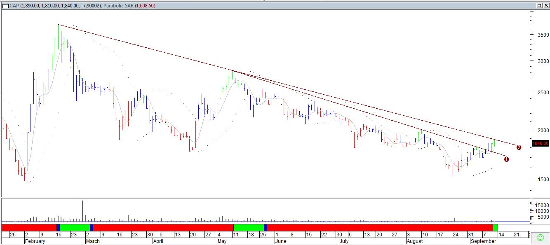
Task: Select the September month label
Action: tap(483, 241)
